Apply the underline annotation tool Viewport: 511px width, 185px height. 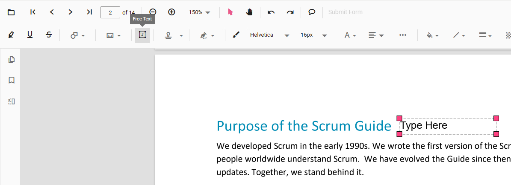30,35
